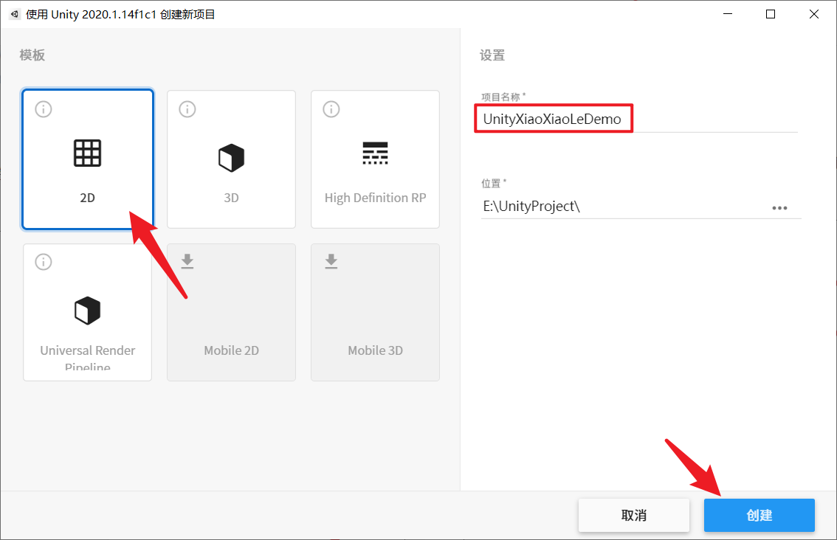Select the Mobile 2D template
The width and height of the screenshot is (837, 540).
point(231,312)
